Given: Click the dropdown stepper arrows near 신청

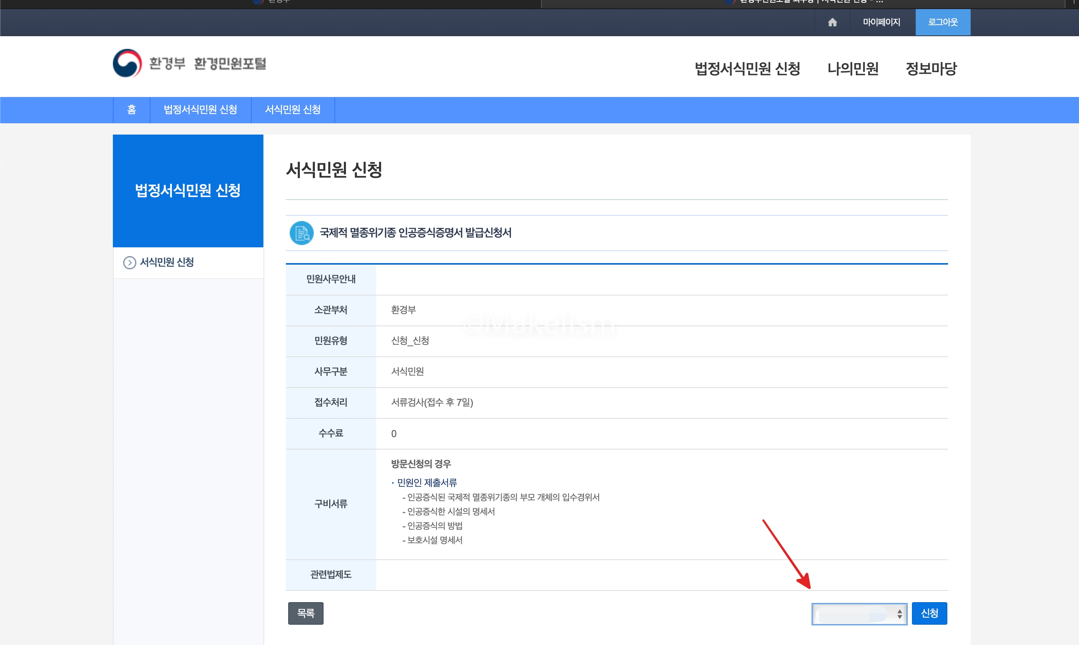Looking at the screenshot, I should pos(900,614).
